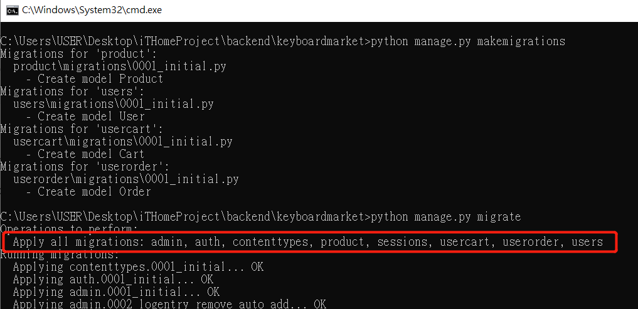Click the highlighted 'Apply all migrations' line

click(308, 243)
